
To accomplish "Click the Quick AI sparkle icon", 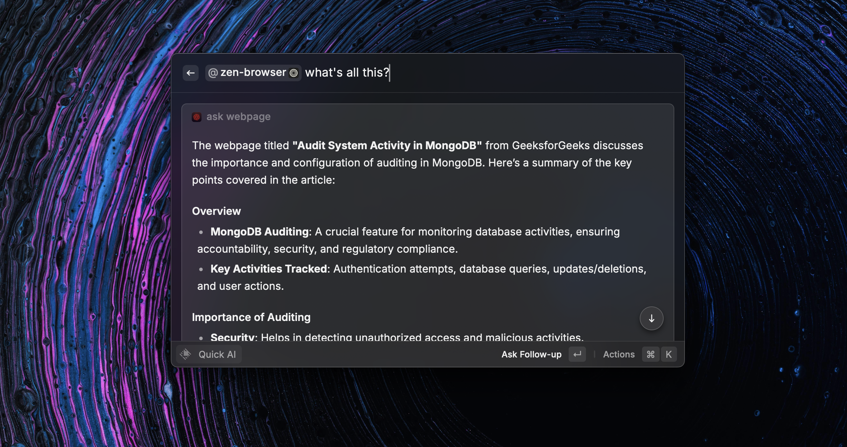I will pyautogui.click(x=186, y=354).
